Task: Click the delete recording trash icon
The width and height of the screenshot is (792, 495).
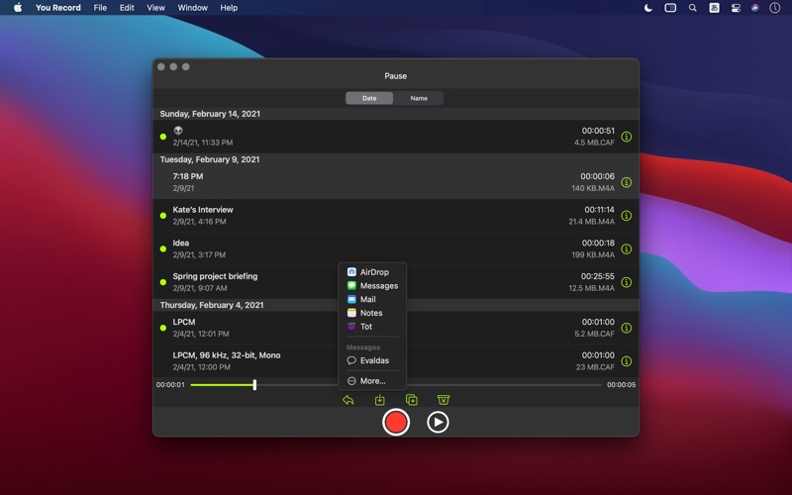Action: pyautogui.click(x=444, y=400)
